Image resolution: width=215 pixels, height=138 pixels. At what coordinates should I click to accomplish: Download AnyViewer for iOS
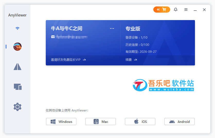click(x=140, y=122)
